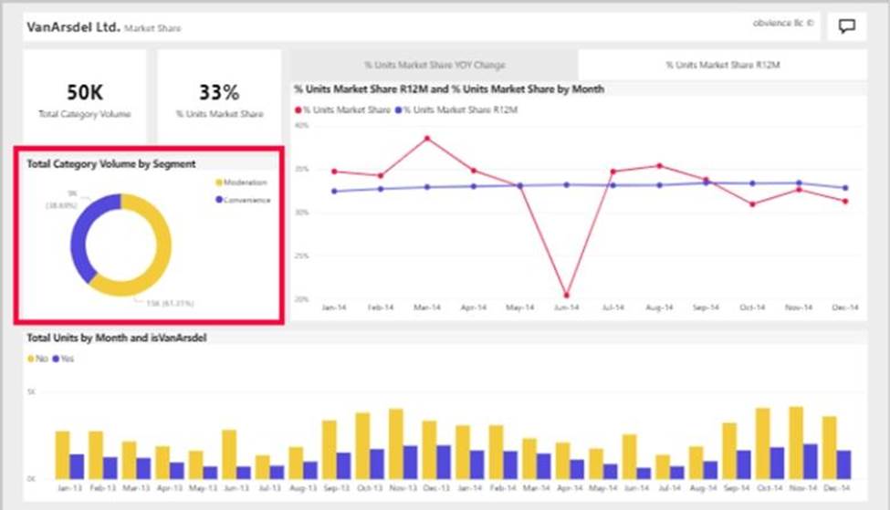
Task: Click the VanArsdel Ltd. dashboard title
Action: [x=73, y=26]
